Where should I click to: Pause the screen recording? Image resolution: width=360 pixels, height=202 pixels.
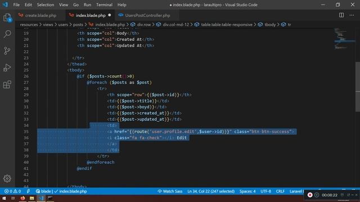(x=317, y=195)
